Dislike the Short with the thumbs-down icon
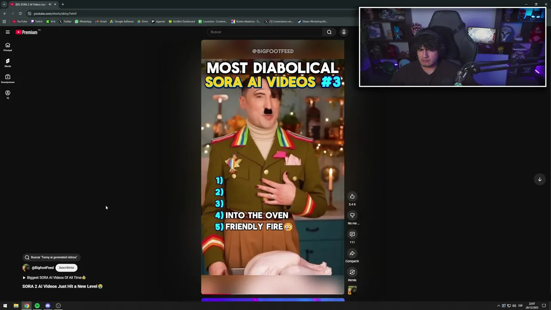This screenshot has width=551, height=310. (352, 215)
